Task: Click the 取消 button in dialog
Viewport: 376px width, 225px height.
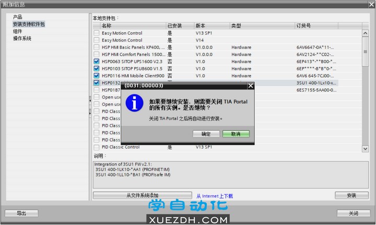Action: pyautogui.click(x=236, y=134)
